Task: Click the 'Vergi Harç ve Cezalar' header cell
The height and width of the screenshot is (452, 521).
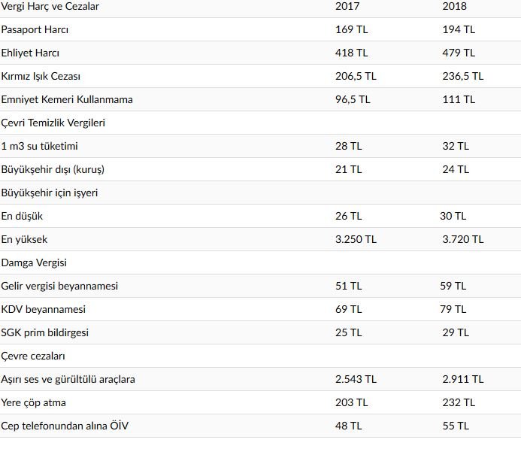Action: [50, 6]
